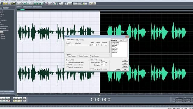
Task: Open the Effects menu
Action: coord(7,1)
